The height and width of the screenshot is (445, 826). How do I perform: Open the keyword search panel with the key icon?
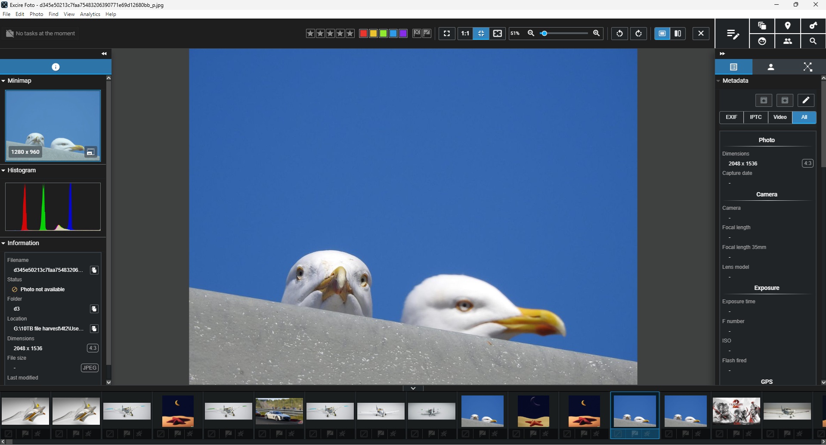813,26
